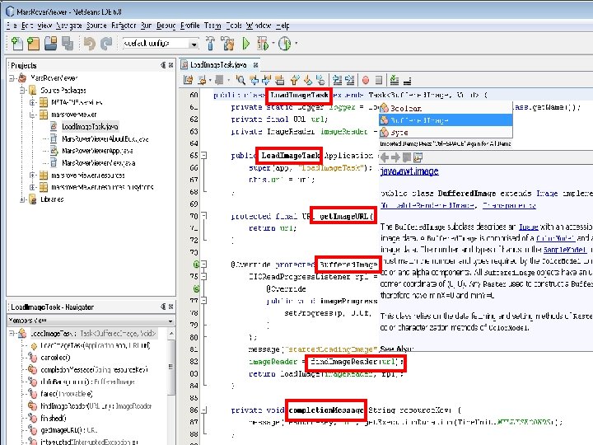This screenshot has height=445, width=593.
Task: Click the Find Selection magnifier icon
Action: coord(240,80)
